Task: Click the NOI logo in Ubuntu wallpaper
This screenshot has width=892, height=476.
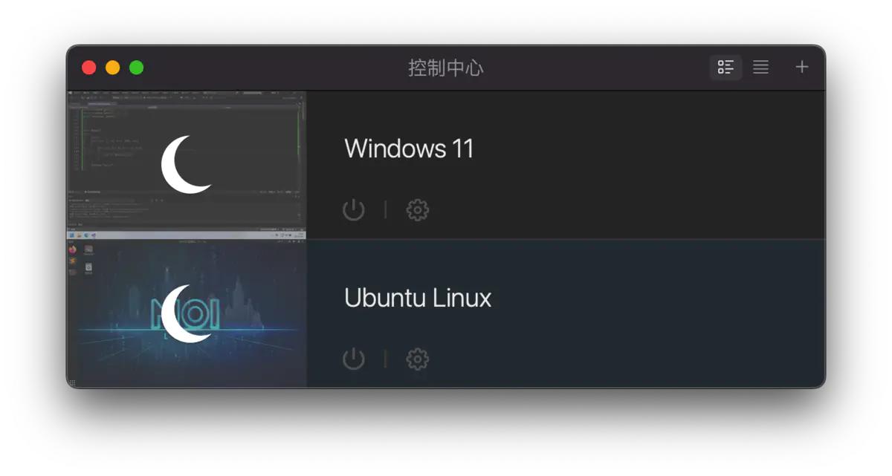Action: (186, 314)
